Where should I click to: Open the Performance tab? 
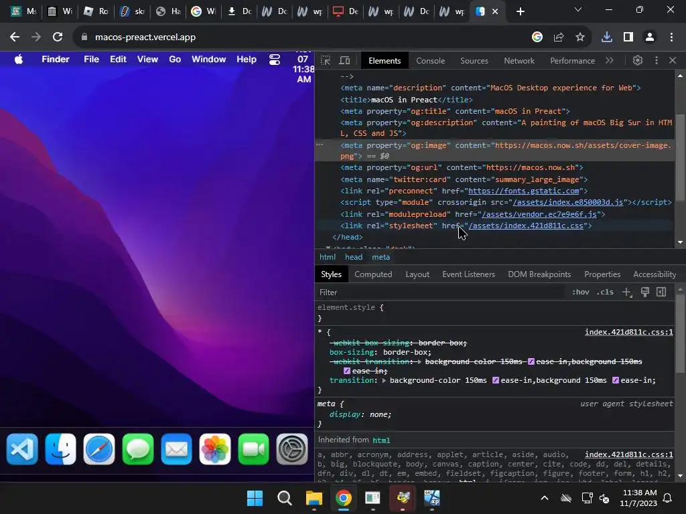[x=572, y=61]
